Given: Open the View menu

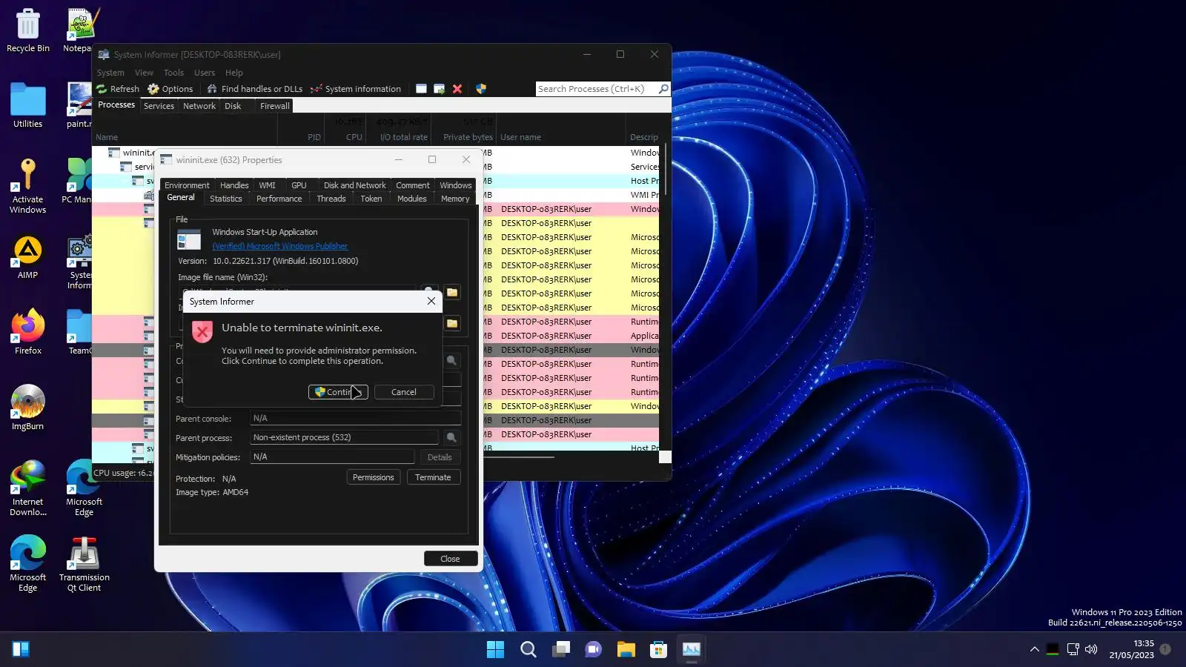Looking at the screenshot, I should point(144,73).
